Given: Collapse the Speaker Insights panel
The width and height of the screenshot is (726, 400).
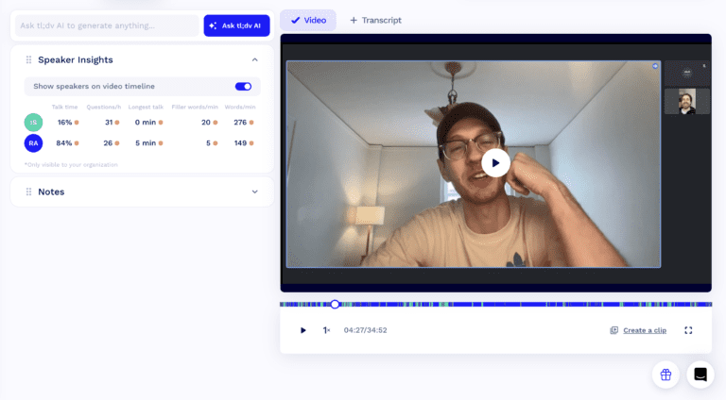Looking at the screenshot, I should (x=254, y=59).
